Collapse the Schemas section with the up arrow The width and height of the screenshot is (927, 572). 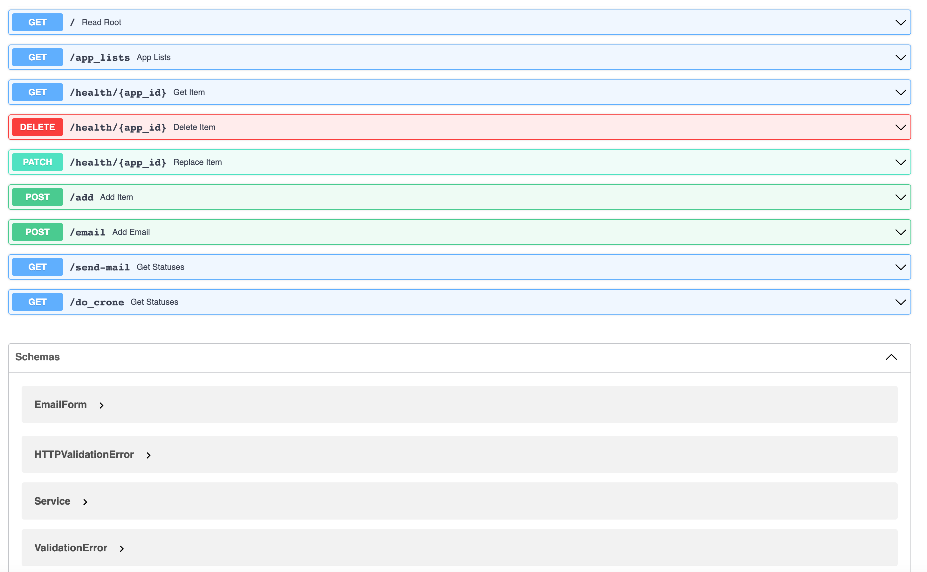(891, 357)
